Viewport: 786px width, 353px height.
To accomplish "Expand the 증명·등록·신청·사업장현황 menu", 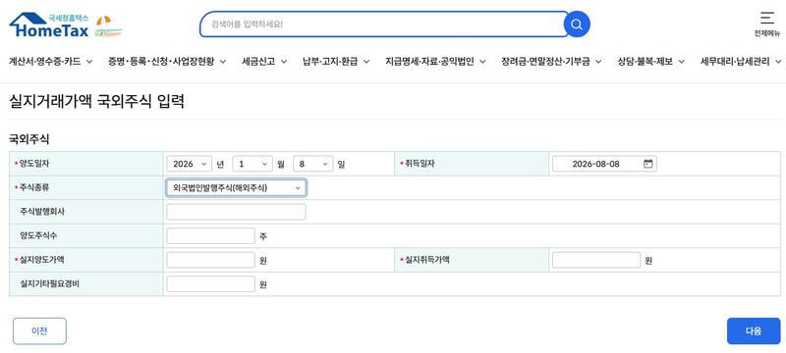I will 167,62.
